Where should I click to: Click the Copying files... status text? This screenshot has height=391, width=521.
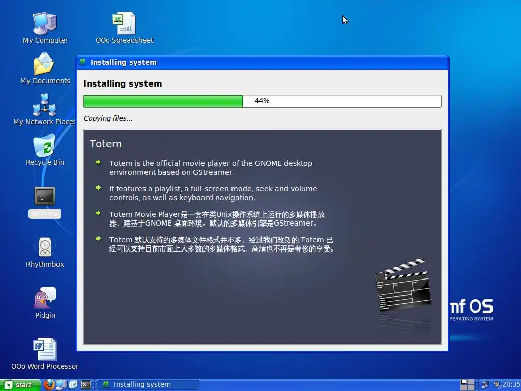pos(108,118)
